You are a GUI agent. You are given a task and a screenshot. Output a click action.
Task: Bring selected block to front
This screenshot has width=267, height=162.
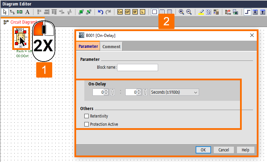point(81,12)
